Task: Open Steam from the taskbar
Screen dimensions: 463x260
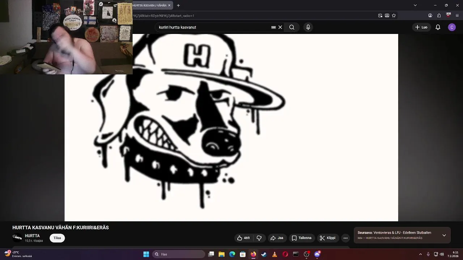Action: [x=264, y=254]
